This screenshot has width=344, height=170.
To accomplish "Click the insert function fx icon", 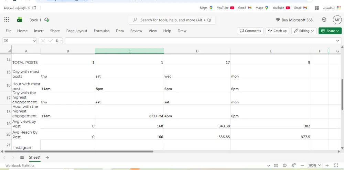I will click(57, 41).
